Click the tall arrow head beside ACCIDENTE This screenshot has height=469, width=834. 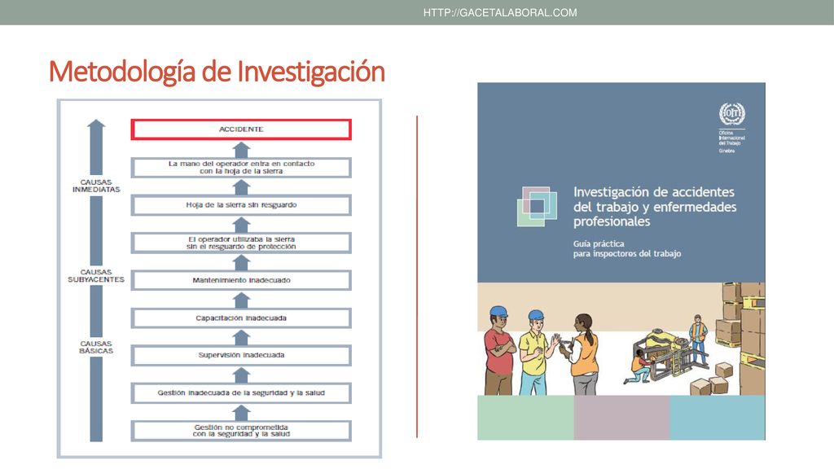point(96,125)
